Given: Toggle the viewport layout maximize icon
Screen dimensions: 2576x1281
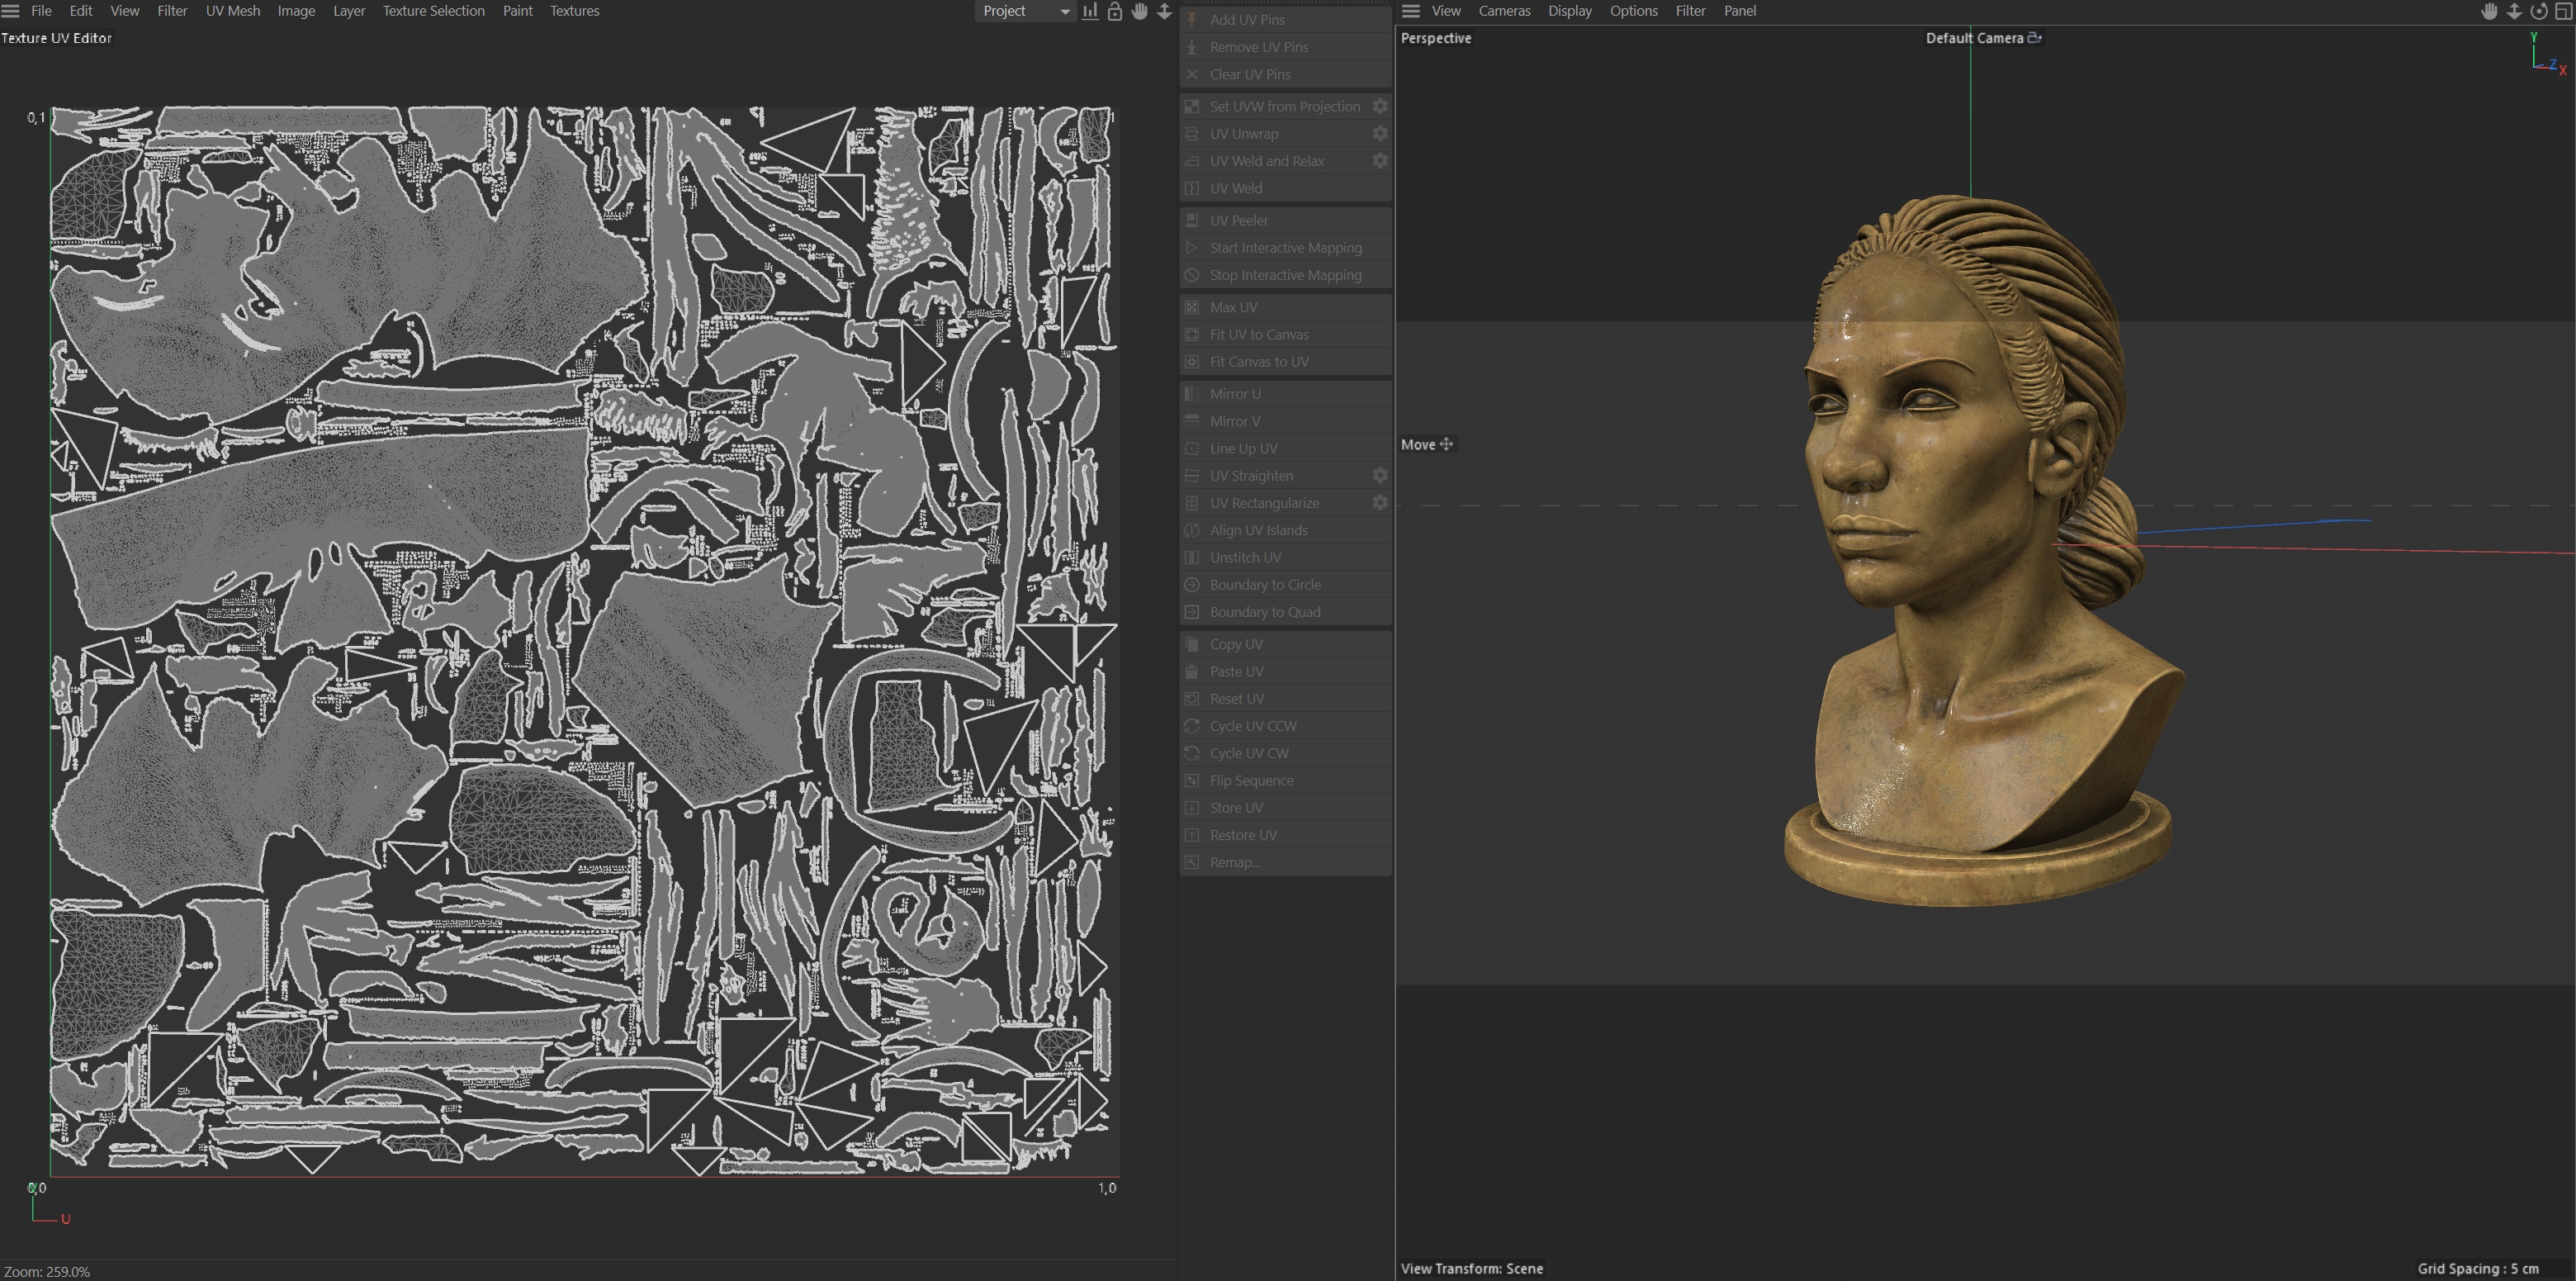Looking at the screenshot, I should pos(2563,11).
